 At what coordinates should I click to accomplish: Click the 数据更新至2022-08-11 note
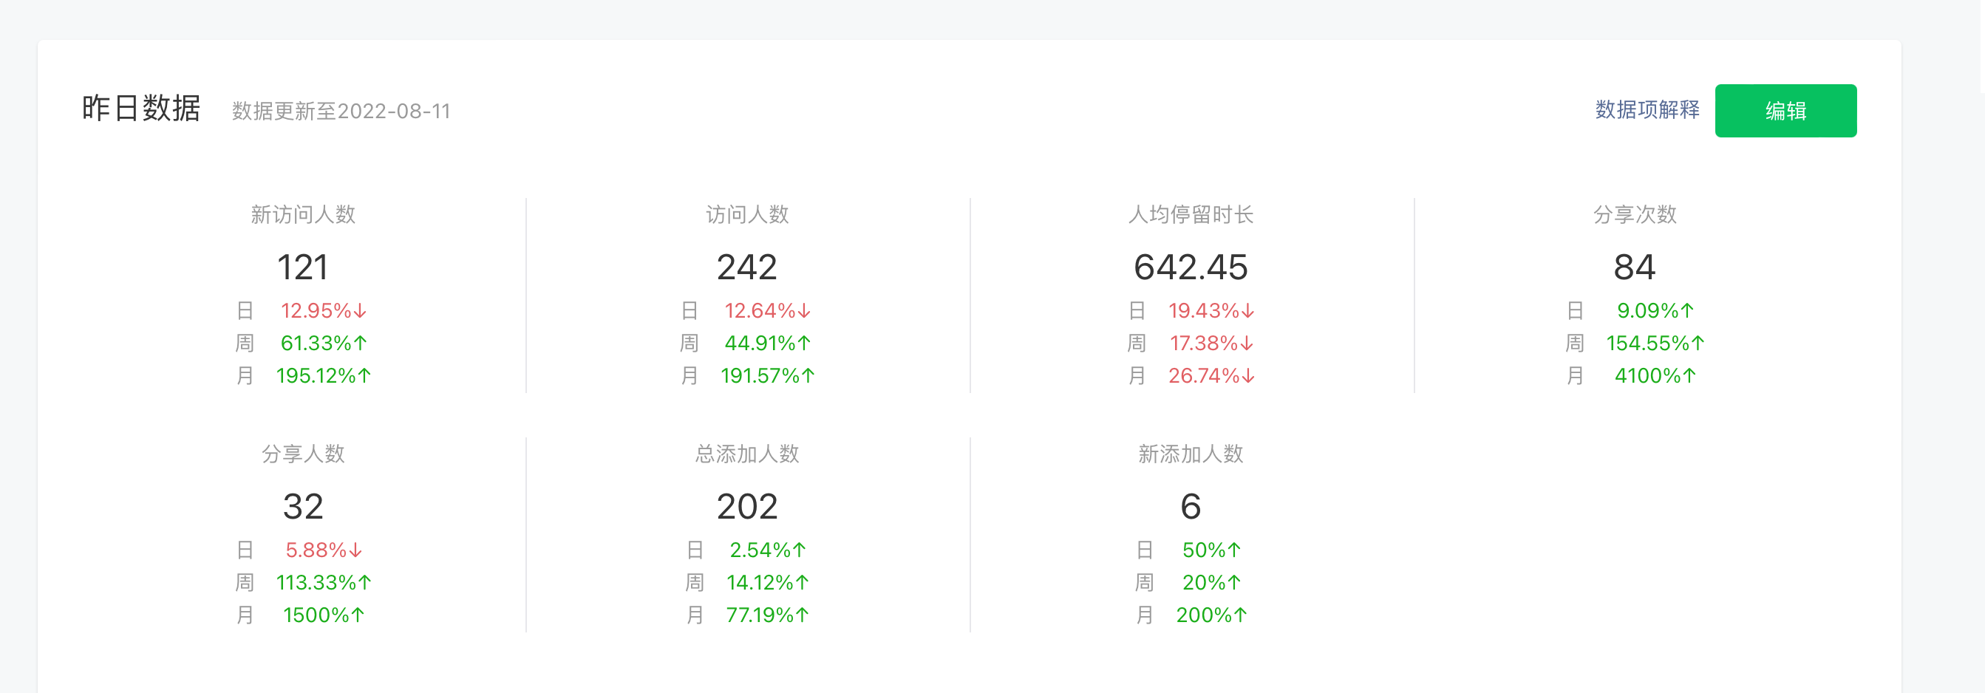tap(341, 112)
